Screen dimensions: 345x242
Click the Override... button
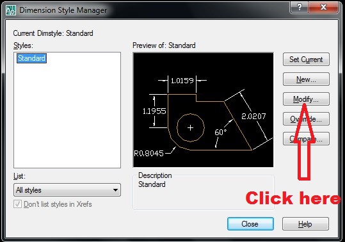306,119
